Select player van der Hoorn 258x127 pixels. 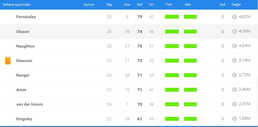[29, 104]
